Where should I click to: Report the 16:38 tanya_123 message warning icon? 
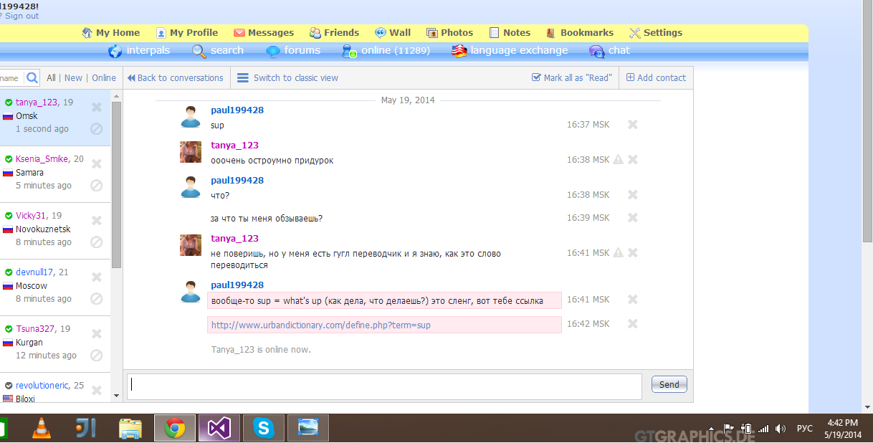pos(618,160)
